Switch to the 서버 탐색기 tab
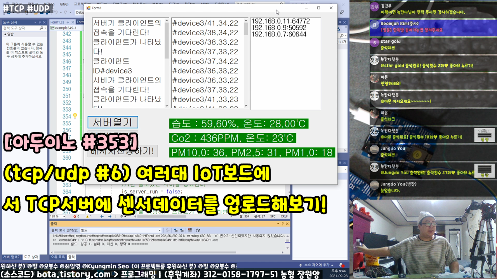Viewport: 497px width, 279px height. 12,257
